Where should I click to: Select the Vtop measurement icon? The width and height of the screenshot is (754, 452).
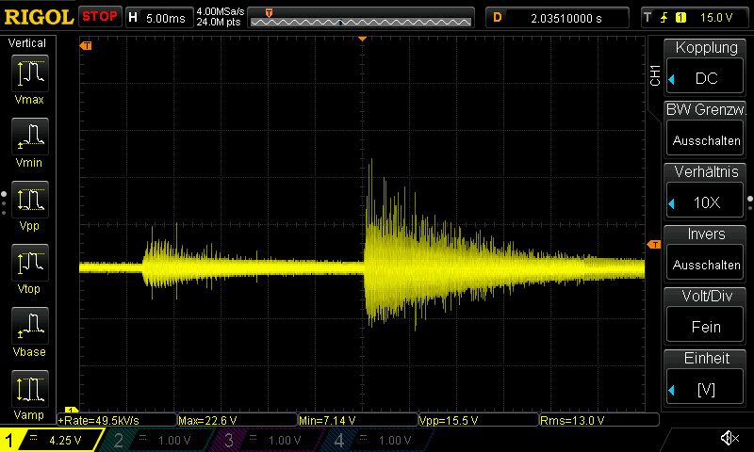pos(28,263)
